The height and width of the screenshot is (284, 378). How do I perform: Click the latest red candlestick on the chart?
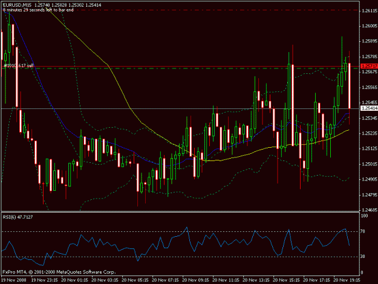(350, 85)
